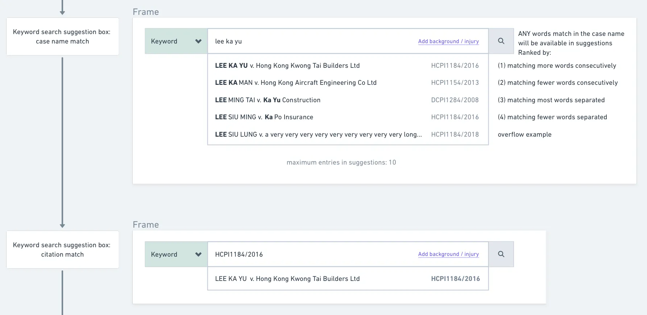
Task: Click the 'Keyword search suggestion box: case name match' card
Action: point(62,36)
